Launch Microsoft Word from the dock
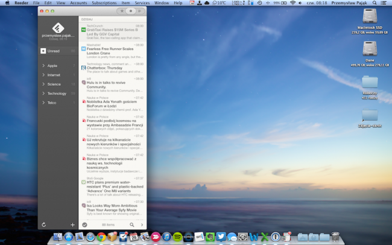 pyautogui.click(x=253, y=237)
